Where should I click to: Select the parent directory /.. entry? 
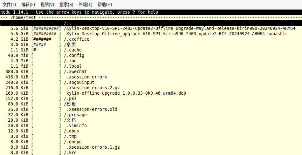(x=67, y=23)
